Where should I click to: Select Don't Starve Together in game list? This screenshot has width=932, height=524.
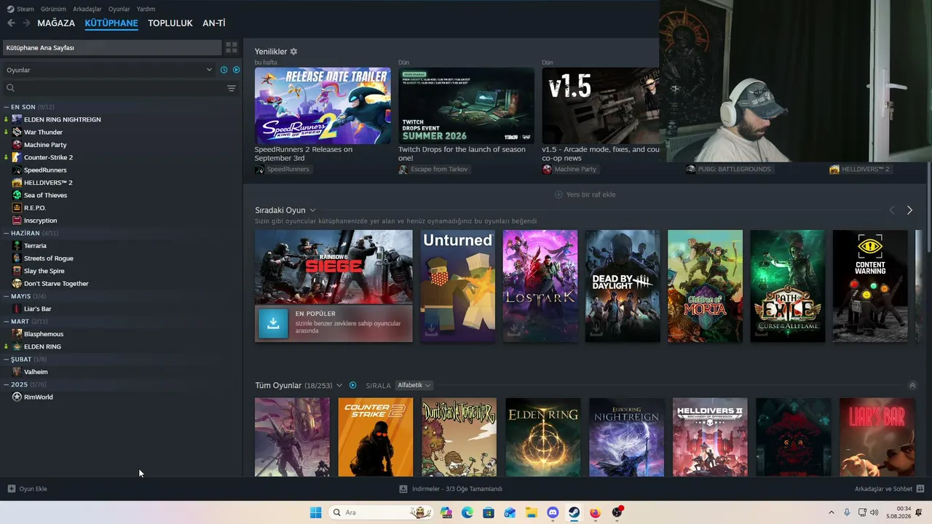56,283
